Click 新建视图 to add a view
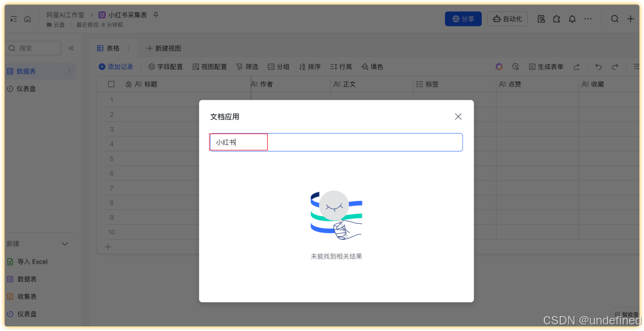 [x=164, y=48]
